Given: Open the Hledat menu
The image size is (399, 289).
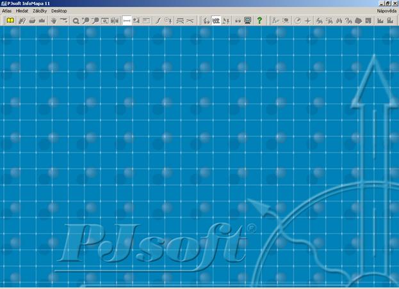Looking at the screenshot, I should (x=22, y=11).
